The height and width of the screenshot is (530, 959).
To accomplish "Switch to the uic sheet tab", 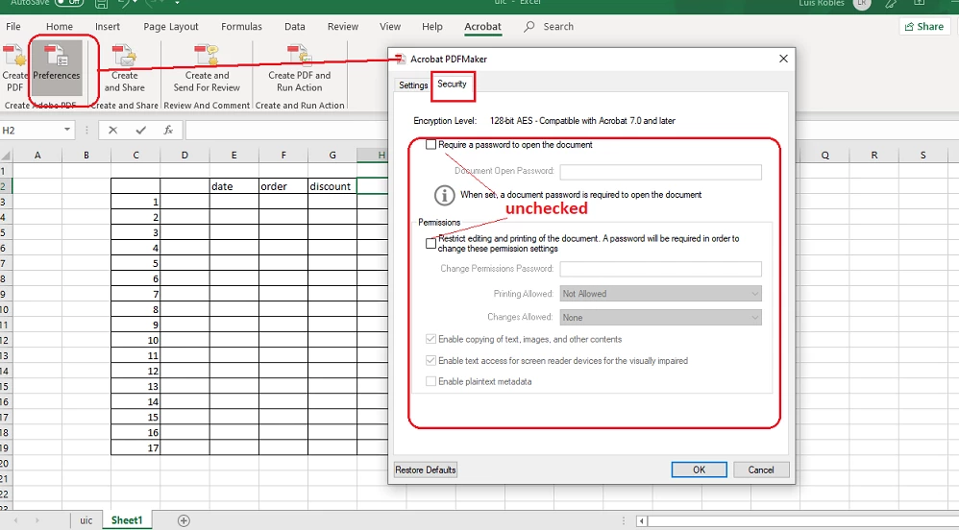I will pos(86,520).
